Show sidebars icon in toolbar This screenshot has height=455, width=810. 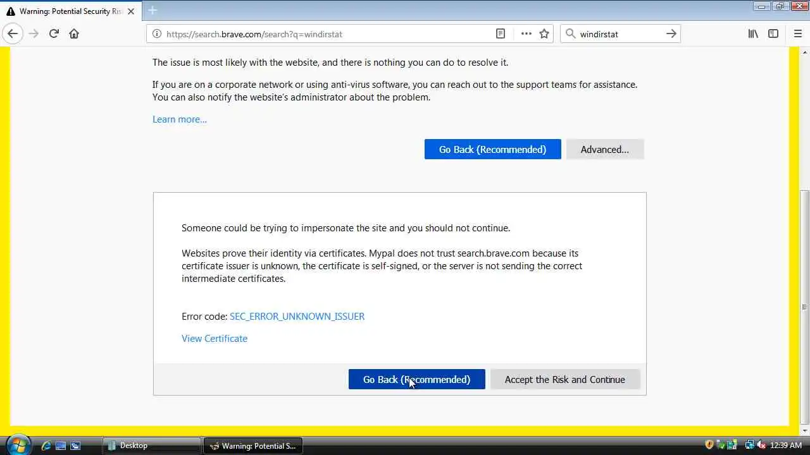[x=773, y=33]
